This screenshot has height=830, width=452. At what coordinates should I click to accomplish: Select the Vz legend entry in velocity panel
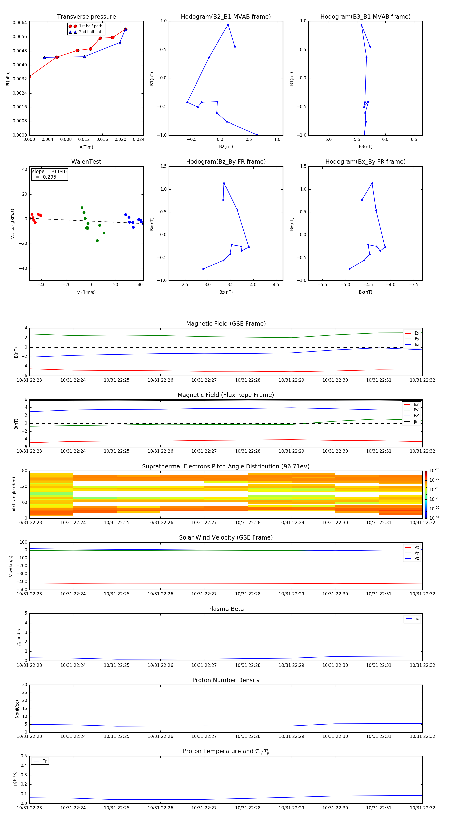[412, 558]
